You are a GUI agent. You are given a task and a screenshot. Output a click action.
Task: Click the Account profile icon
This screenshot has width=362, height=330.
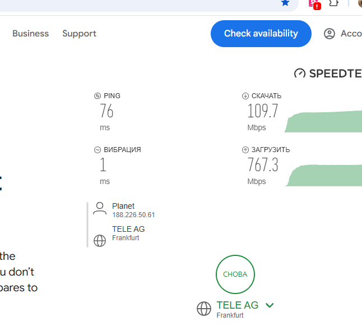pyautogui.click(x=329, y=34)
